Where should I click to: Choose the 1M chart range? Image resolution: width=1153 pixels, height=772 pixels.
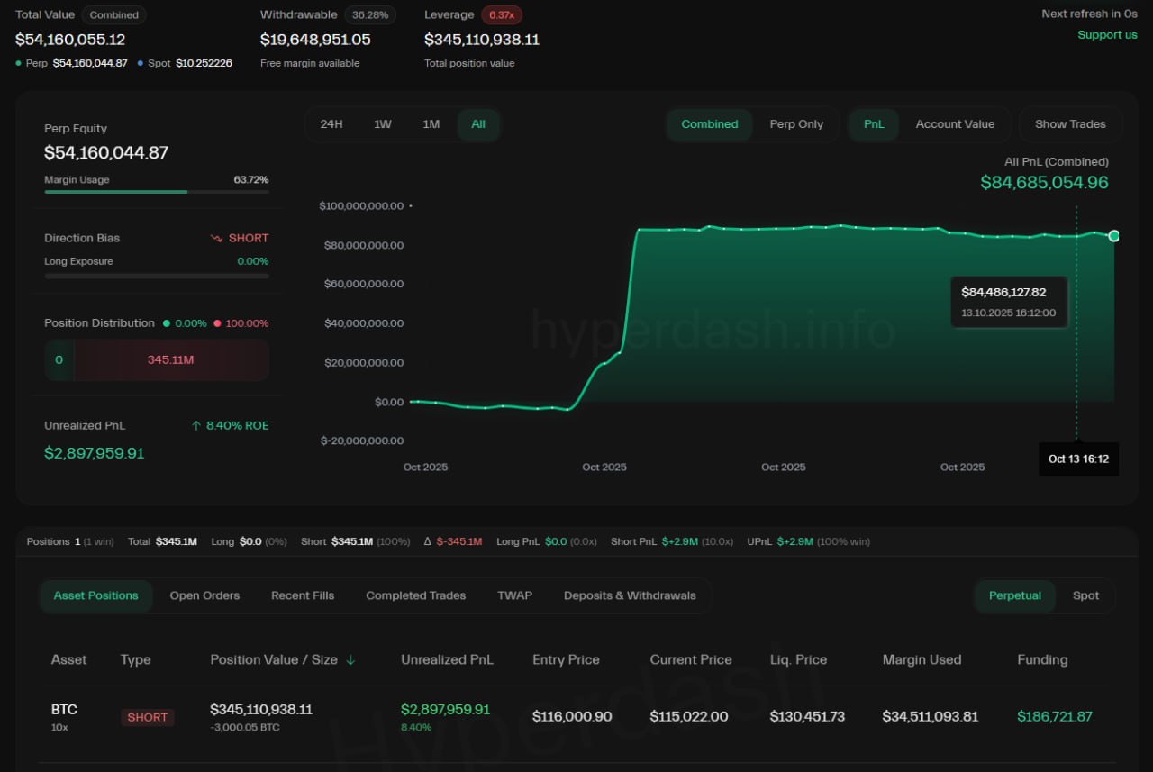[x=431, y=124]
